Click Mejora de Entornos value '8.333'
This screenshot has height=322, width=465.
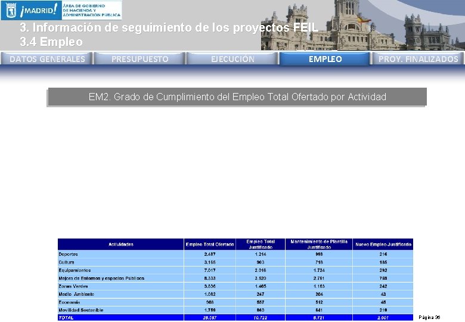pyautogui.click(x=210, y=278)
